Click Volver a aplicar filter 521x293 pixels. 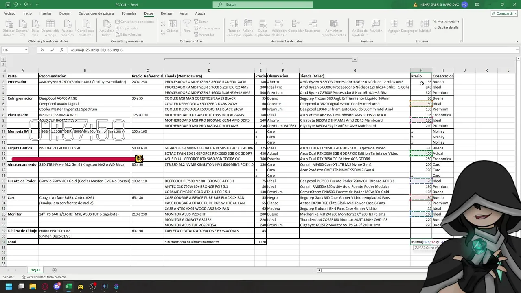[207, 28]
